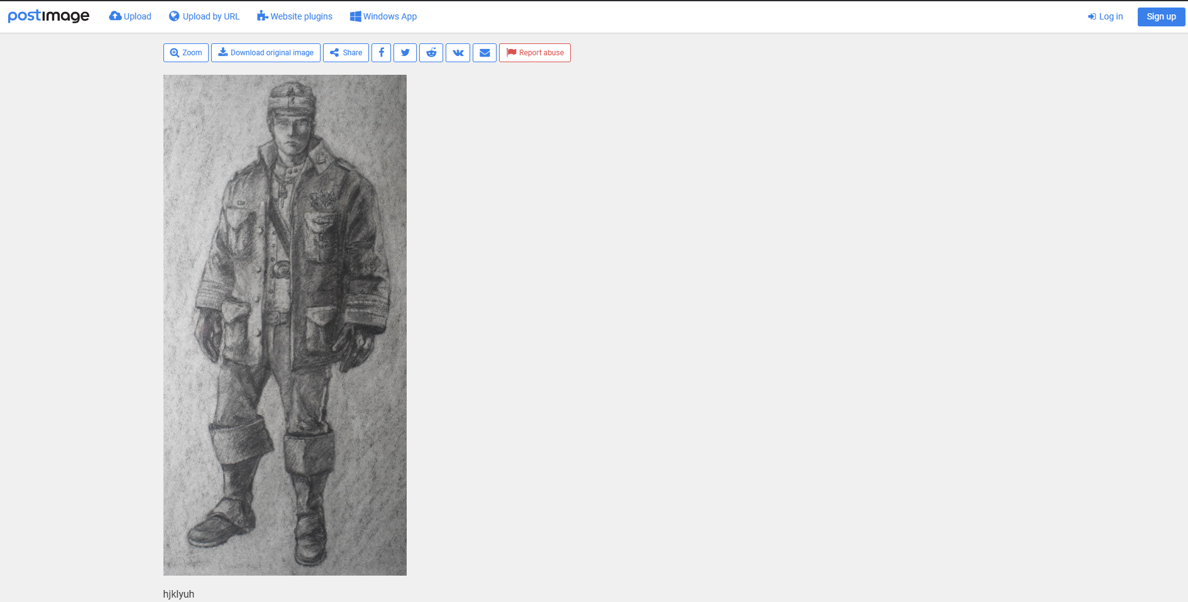Open the Postimage logo homepage
The width and height of the screenshot is (1188, 602).
(x=48, y=16)
